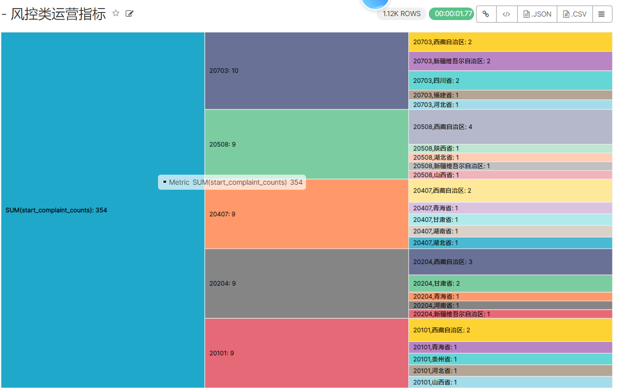Open the hamburger menu
The width and height of the screenshot is (619, 389).
602,14
